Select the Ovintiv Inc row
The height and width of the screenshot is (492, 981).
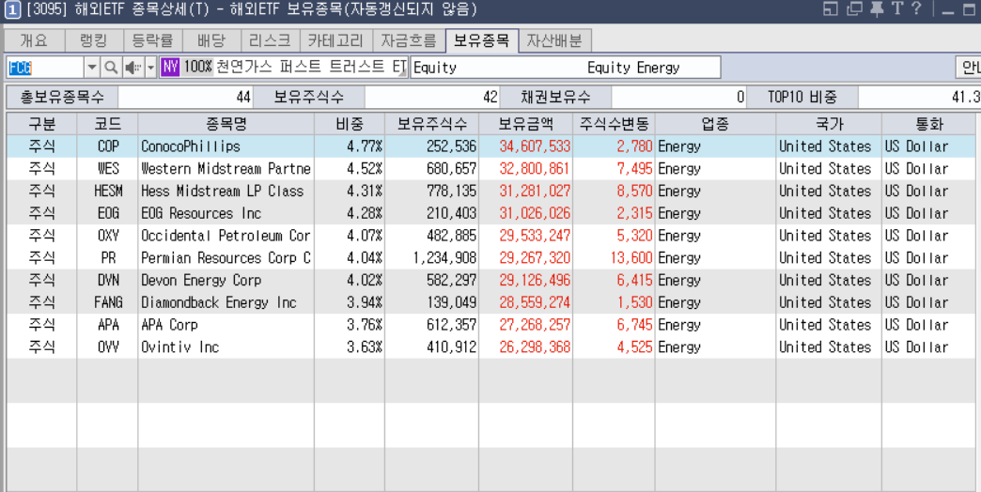490,347
